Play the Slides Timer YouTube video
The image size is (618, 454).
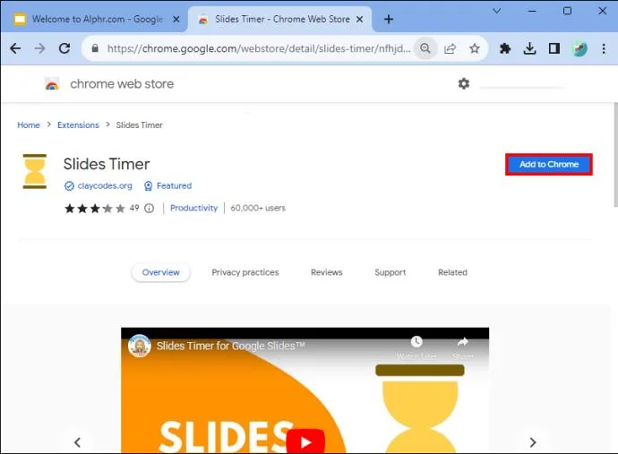(x=305, y=441)
